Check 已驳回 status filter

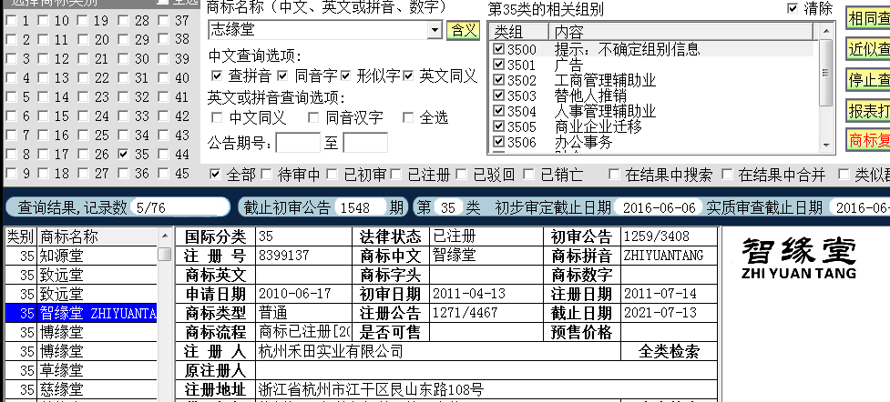pyautogui.click(x=462, y=174)
